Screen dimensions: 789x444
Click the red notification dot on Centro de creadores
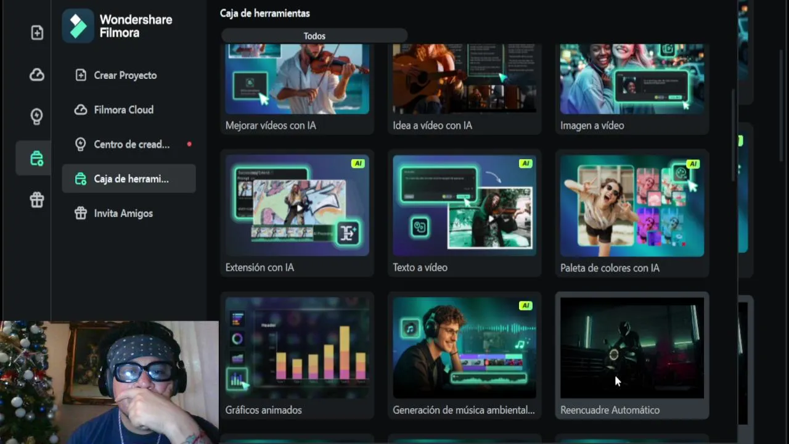pyautogui.click(x=189, y=144)
